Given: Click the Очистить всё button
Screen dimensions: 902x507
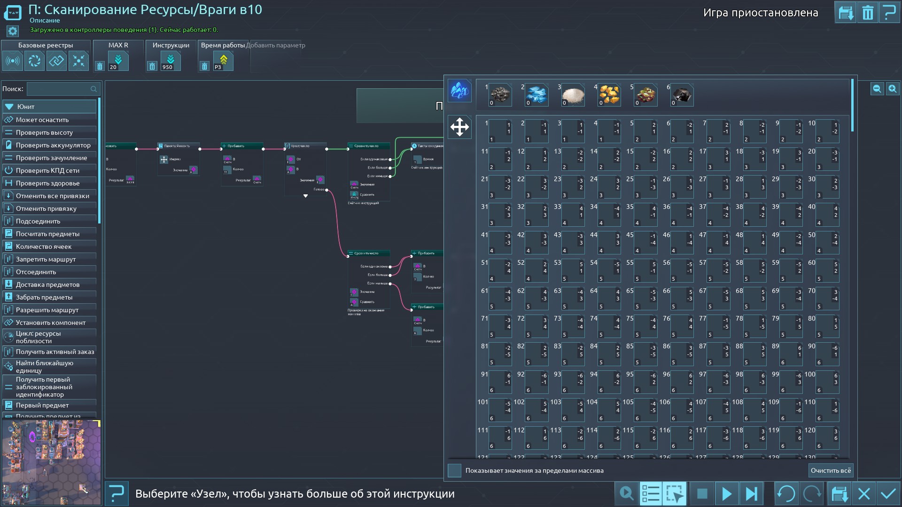Looking at the screenshot, I should [x=831, y=470].
